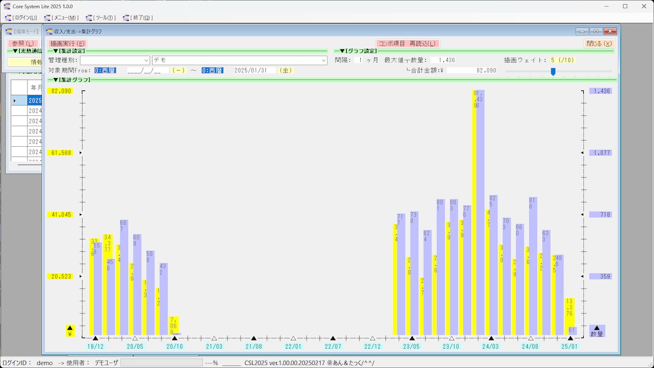Open the 管理種別 dropdown
The image size is (654, 368).
[x=115, y=61]
